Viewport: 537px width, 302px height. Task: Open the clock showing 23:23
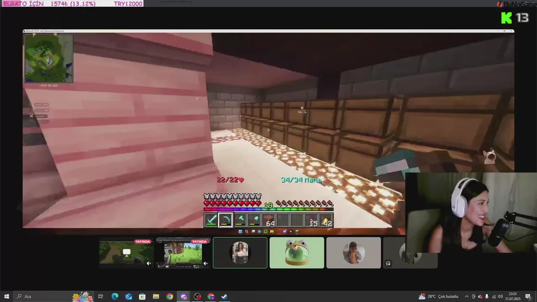(x=513, y=297)
